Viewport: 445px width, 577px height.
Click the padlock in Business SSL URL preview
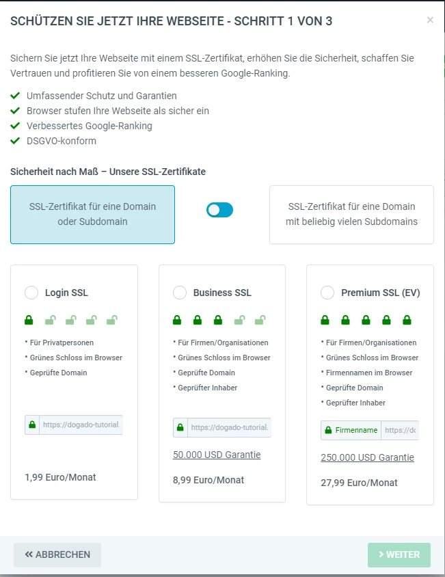[180, 428]
